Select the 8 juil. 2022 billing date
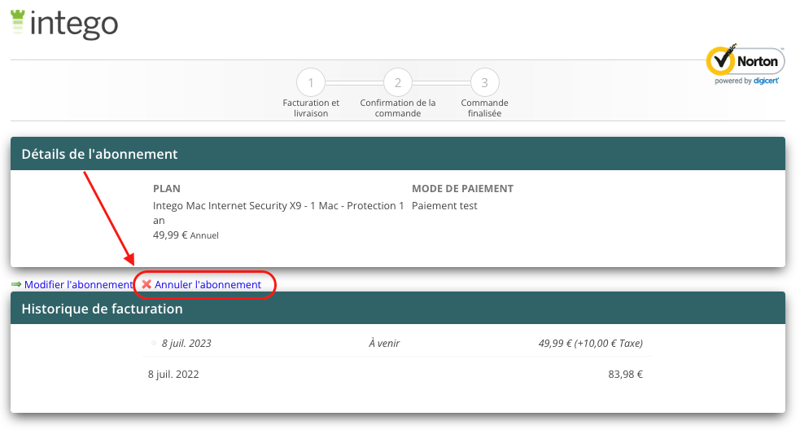This screenshot has width=800, height=434. click(x=173, y=375)
